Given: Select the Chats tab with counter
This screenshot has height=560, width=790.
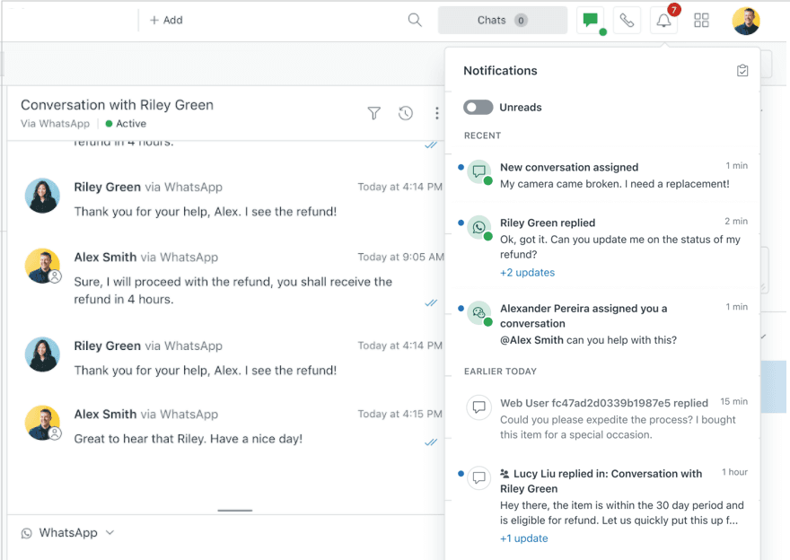Looking at the screenshot, I should click(502, 19).
